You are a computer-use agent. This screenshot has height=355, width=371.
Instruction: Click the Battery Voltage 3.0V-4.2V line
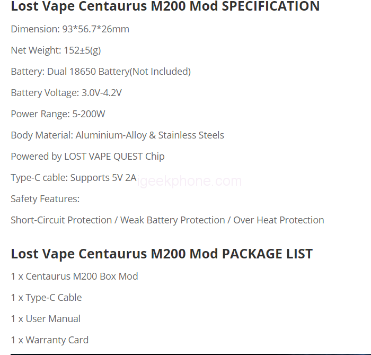pos(66,93)
